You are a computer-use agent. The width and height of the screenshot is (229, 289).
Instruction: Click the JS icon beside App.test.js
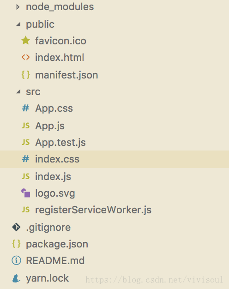(25, 142)
